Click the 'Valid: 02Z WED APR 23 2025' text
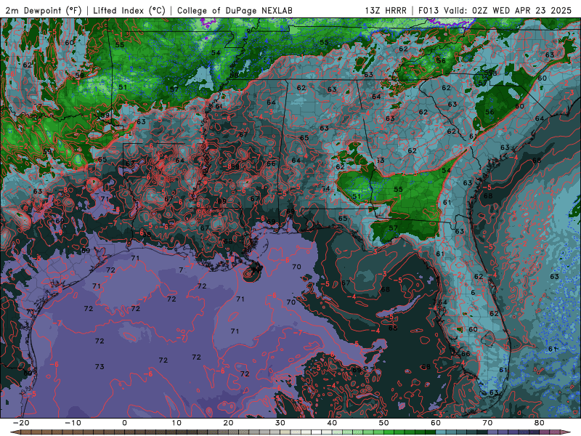The width and height of the screenshot is (581, 436). point(508,11)
